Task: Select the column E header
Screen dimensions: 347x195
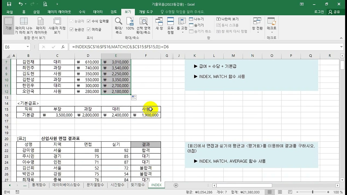Action: click(x=116, y=56)
